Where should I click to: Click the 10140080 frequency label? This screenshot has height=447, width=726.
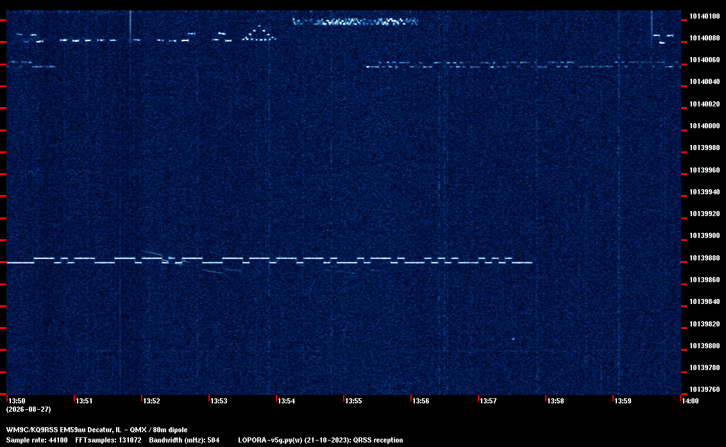click(x=705, y=38)
